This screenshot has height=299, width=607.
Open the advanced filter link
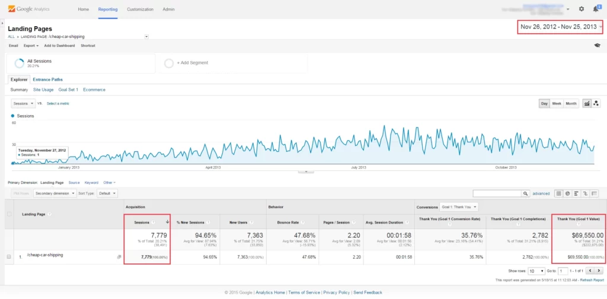(x=541, y=193)
